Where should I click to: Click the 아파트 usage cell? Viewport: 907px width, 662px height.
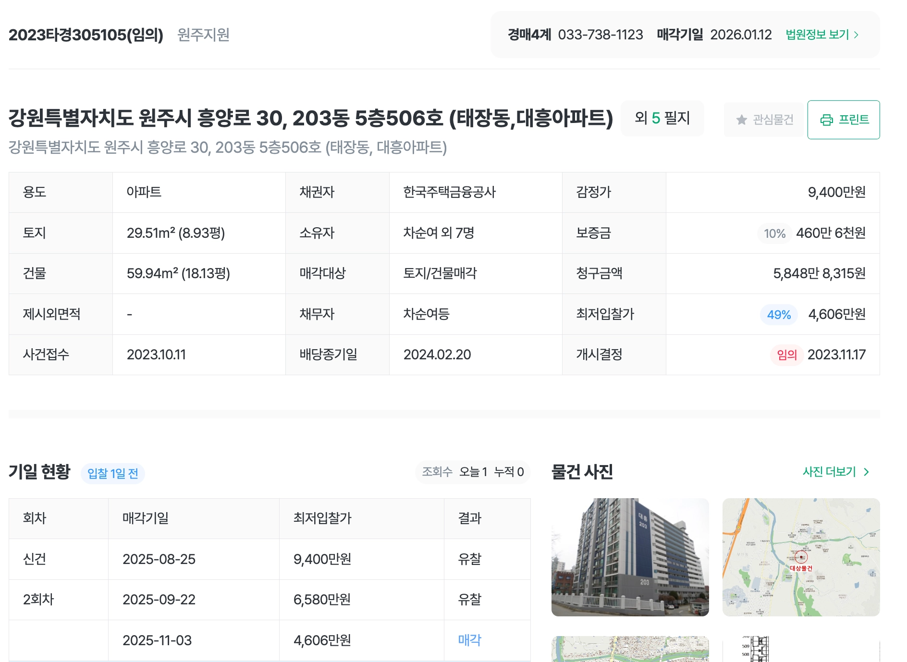tap(199, 192)
